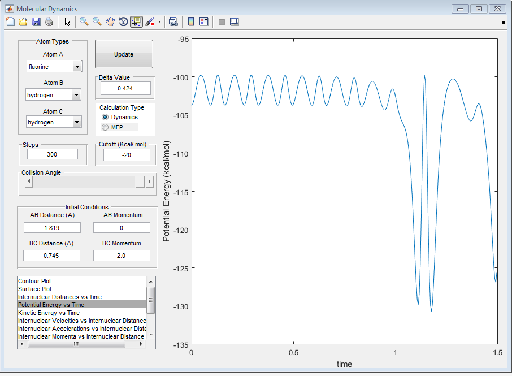Select the Zoom In magnifier tool

84,21
